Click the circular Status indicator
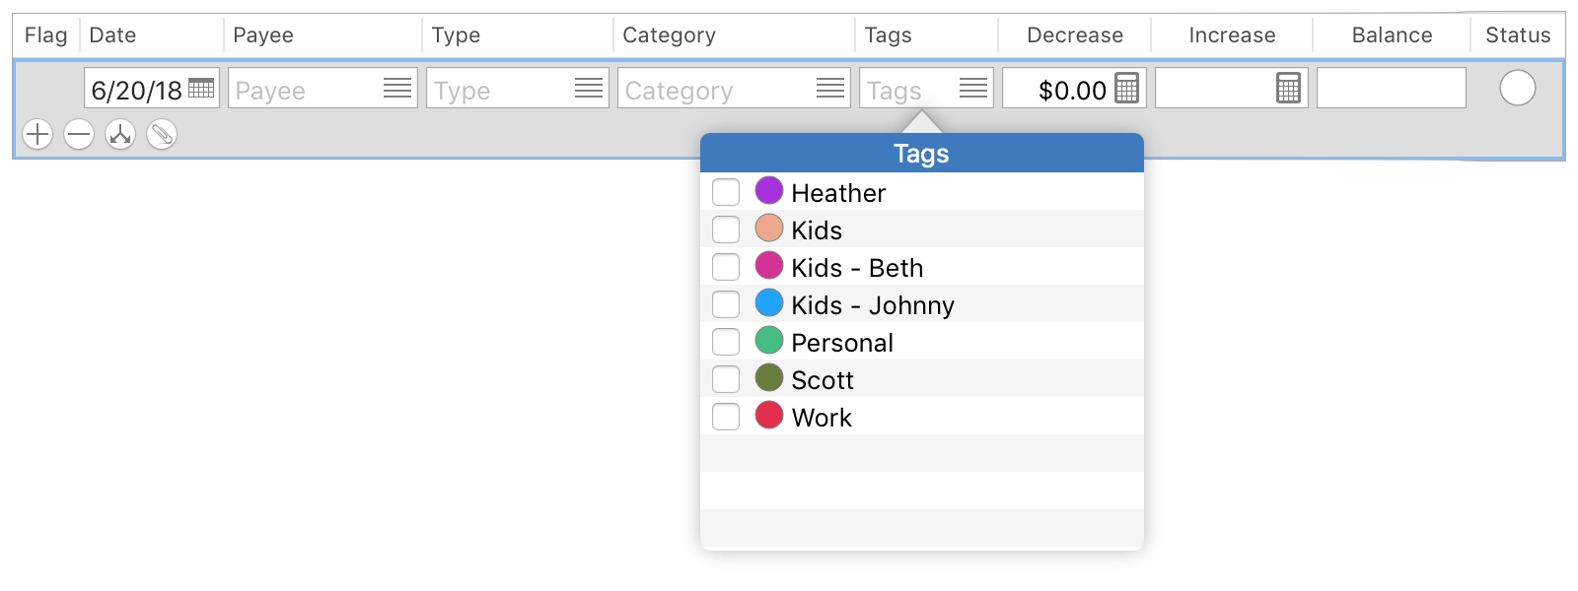Screen dimensions: 1578x591 [x=1520, y=88]
